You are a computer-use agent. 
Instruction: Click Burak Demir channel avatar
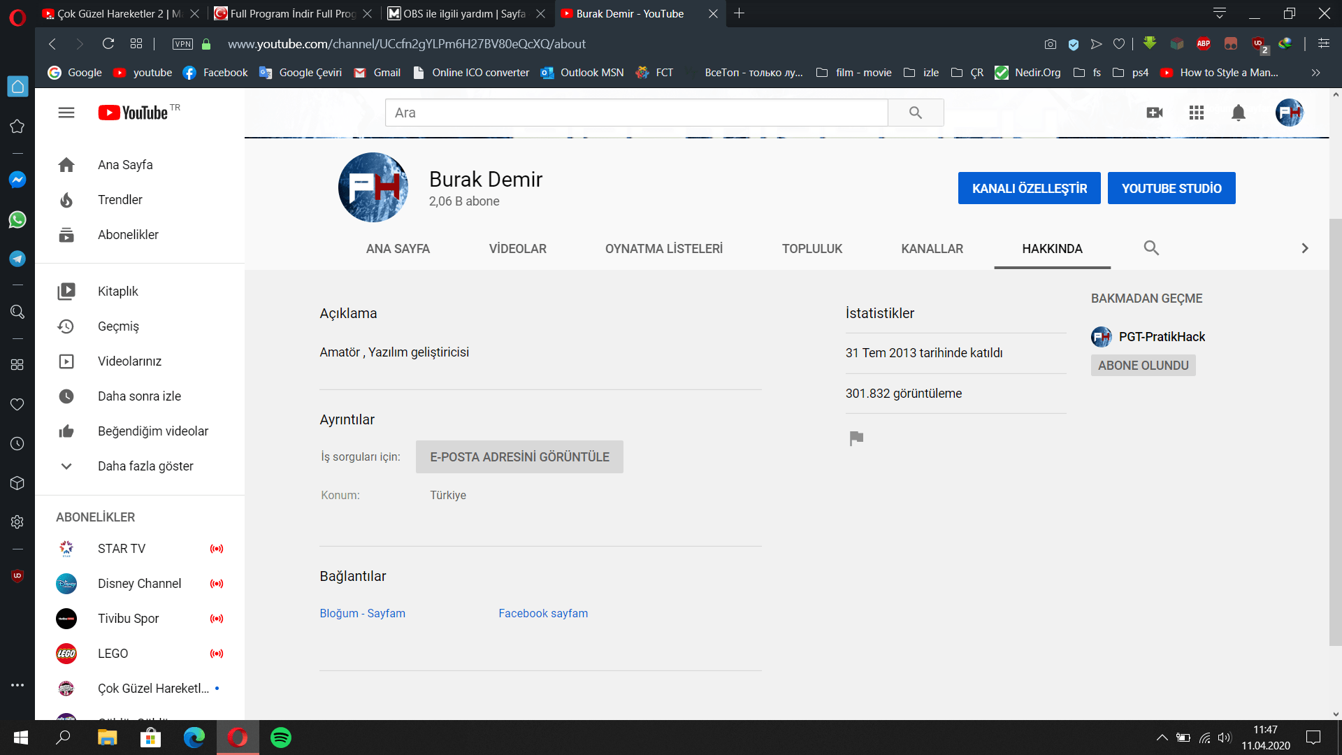(373, 187)
